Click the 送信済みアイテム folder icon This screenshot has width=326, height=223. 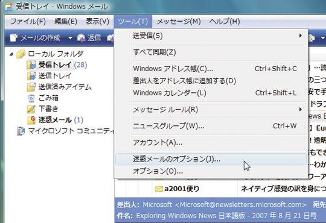pos(31,87)
